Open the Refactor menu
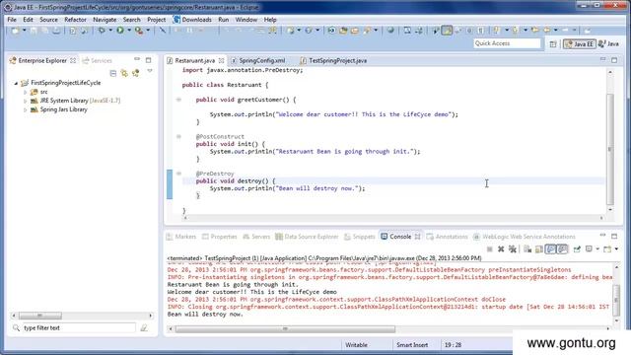Screen dimensions: 631x355 (x=75, y=20)
